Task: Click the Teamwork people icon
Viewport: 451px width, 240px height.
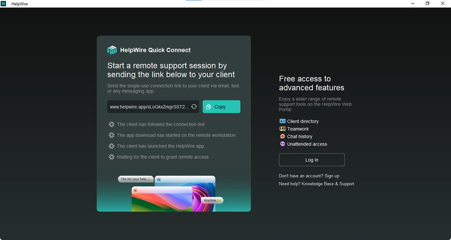Action: click(x=282, y=129)
